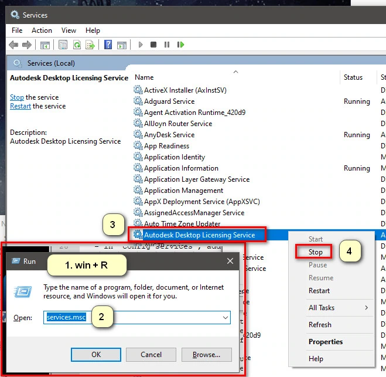The width and height of the screenshot is (386, 377).
Task: Click Browse... in the Run dialog
Action: tap(207, 355)
